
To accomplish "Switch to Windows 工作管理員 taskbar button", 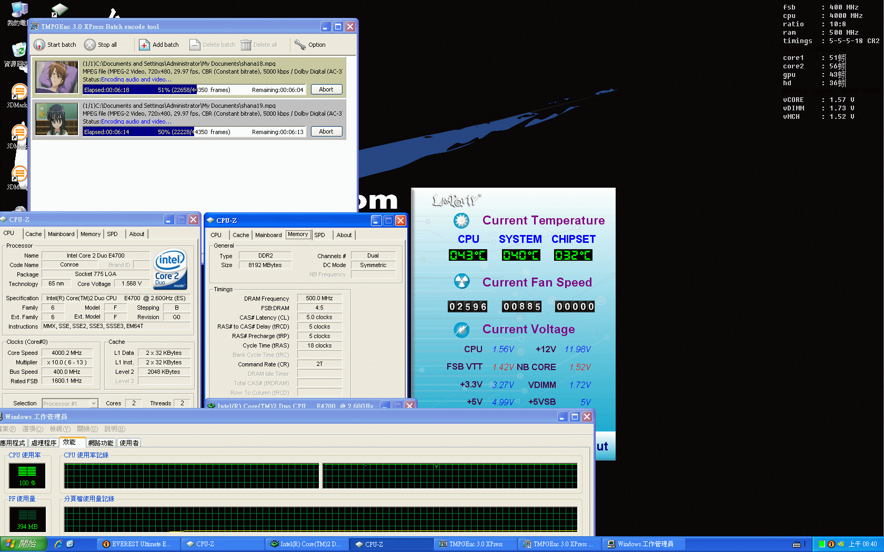I will [643, 544].
